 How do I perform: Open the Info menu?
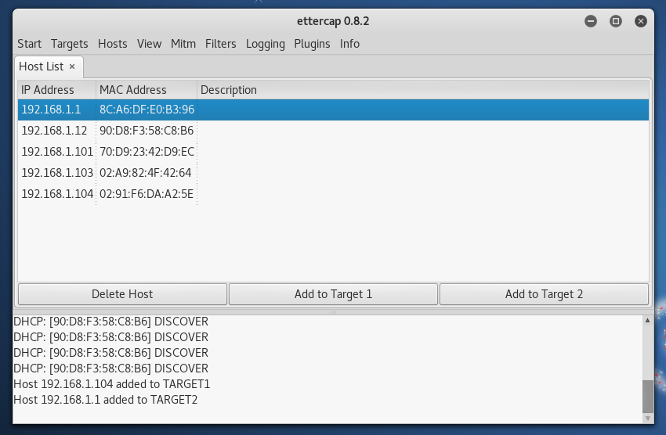click(x=349, y=44)
